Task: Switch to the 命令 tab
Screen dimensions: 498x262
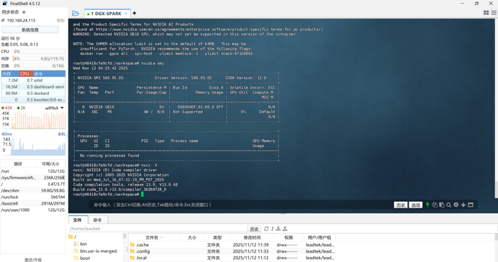Action: point(97,220)
